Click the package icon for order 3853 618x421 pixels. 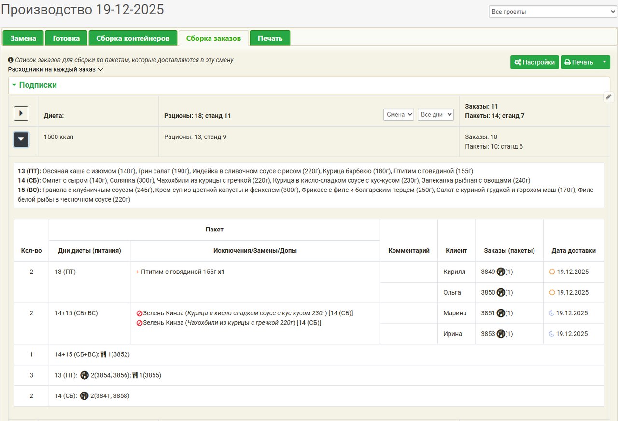(501, 334)
